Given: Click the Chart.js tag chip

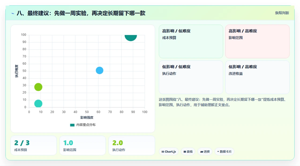Looking at the screenshot, I should point(169,152).
